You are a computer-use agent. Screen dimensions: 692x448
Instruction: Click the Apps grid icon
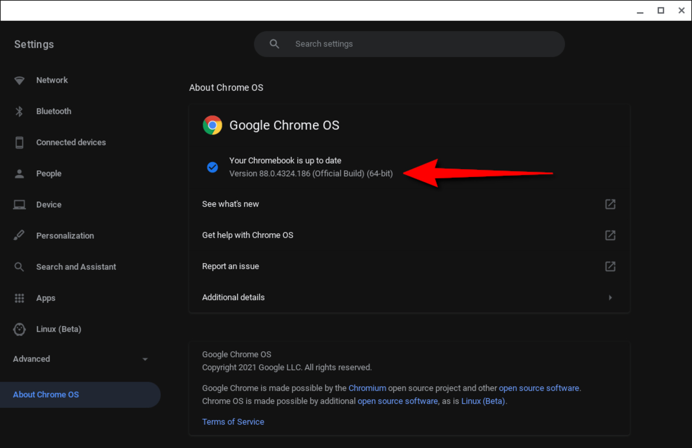click(19, 298)
